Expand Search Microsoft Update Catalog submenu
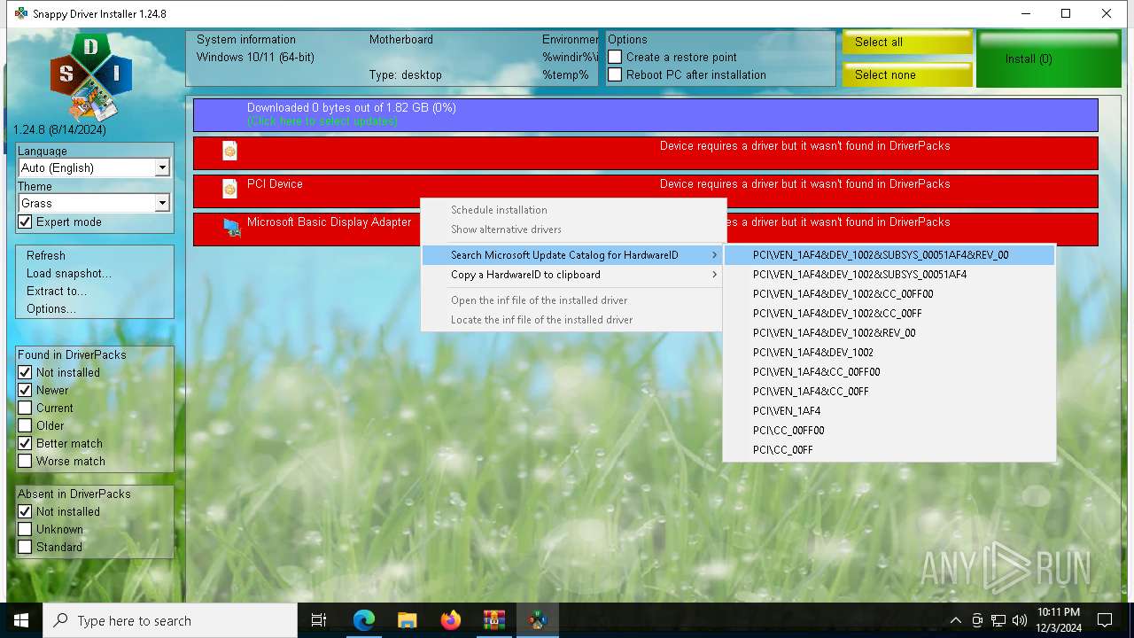The width and height of the screenshot is (1134, 638). pyautogui.click(x=572, y=255)
